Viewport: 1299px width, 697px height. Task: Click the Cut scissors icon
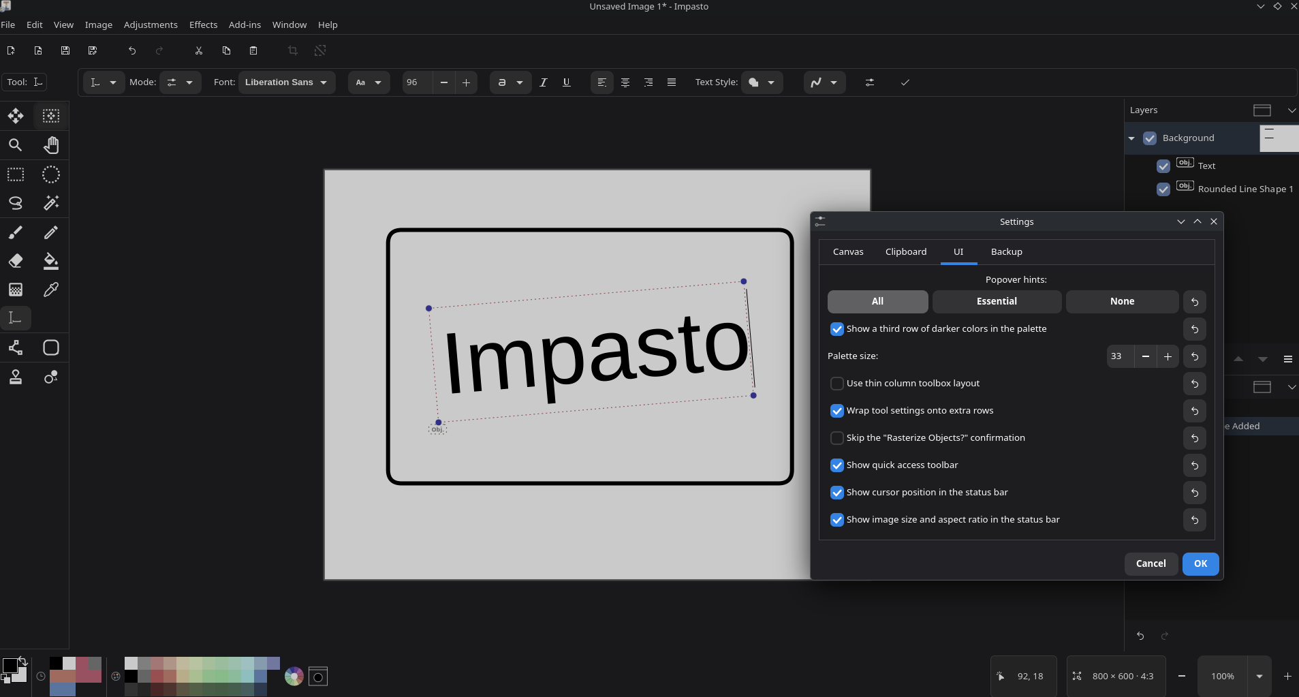click(x=199, y=50)
